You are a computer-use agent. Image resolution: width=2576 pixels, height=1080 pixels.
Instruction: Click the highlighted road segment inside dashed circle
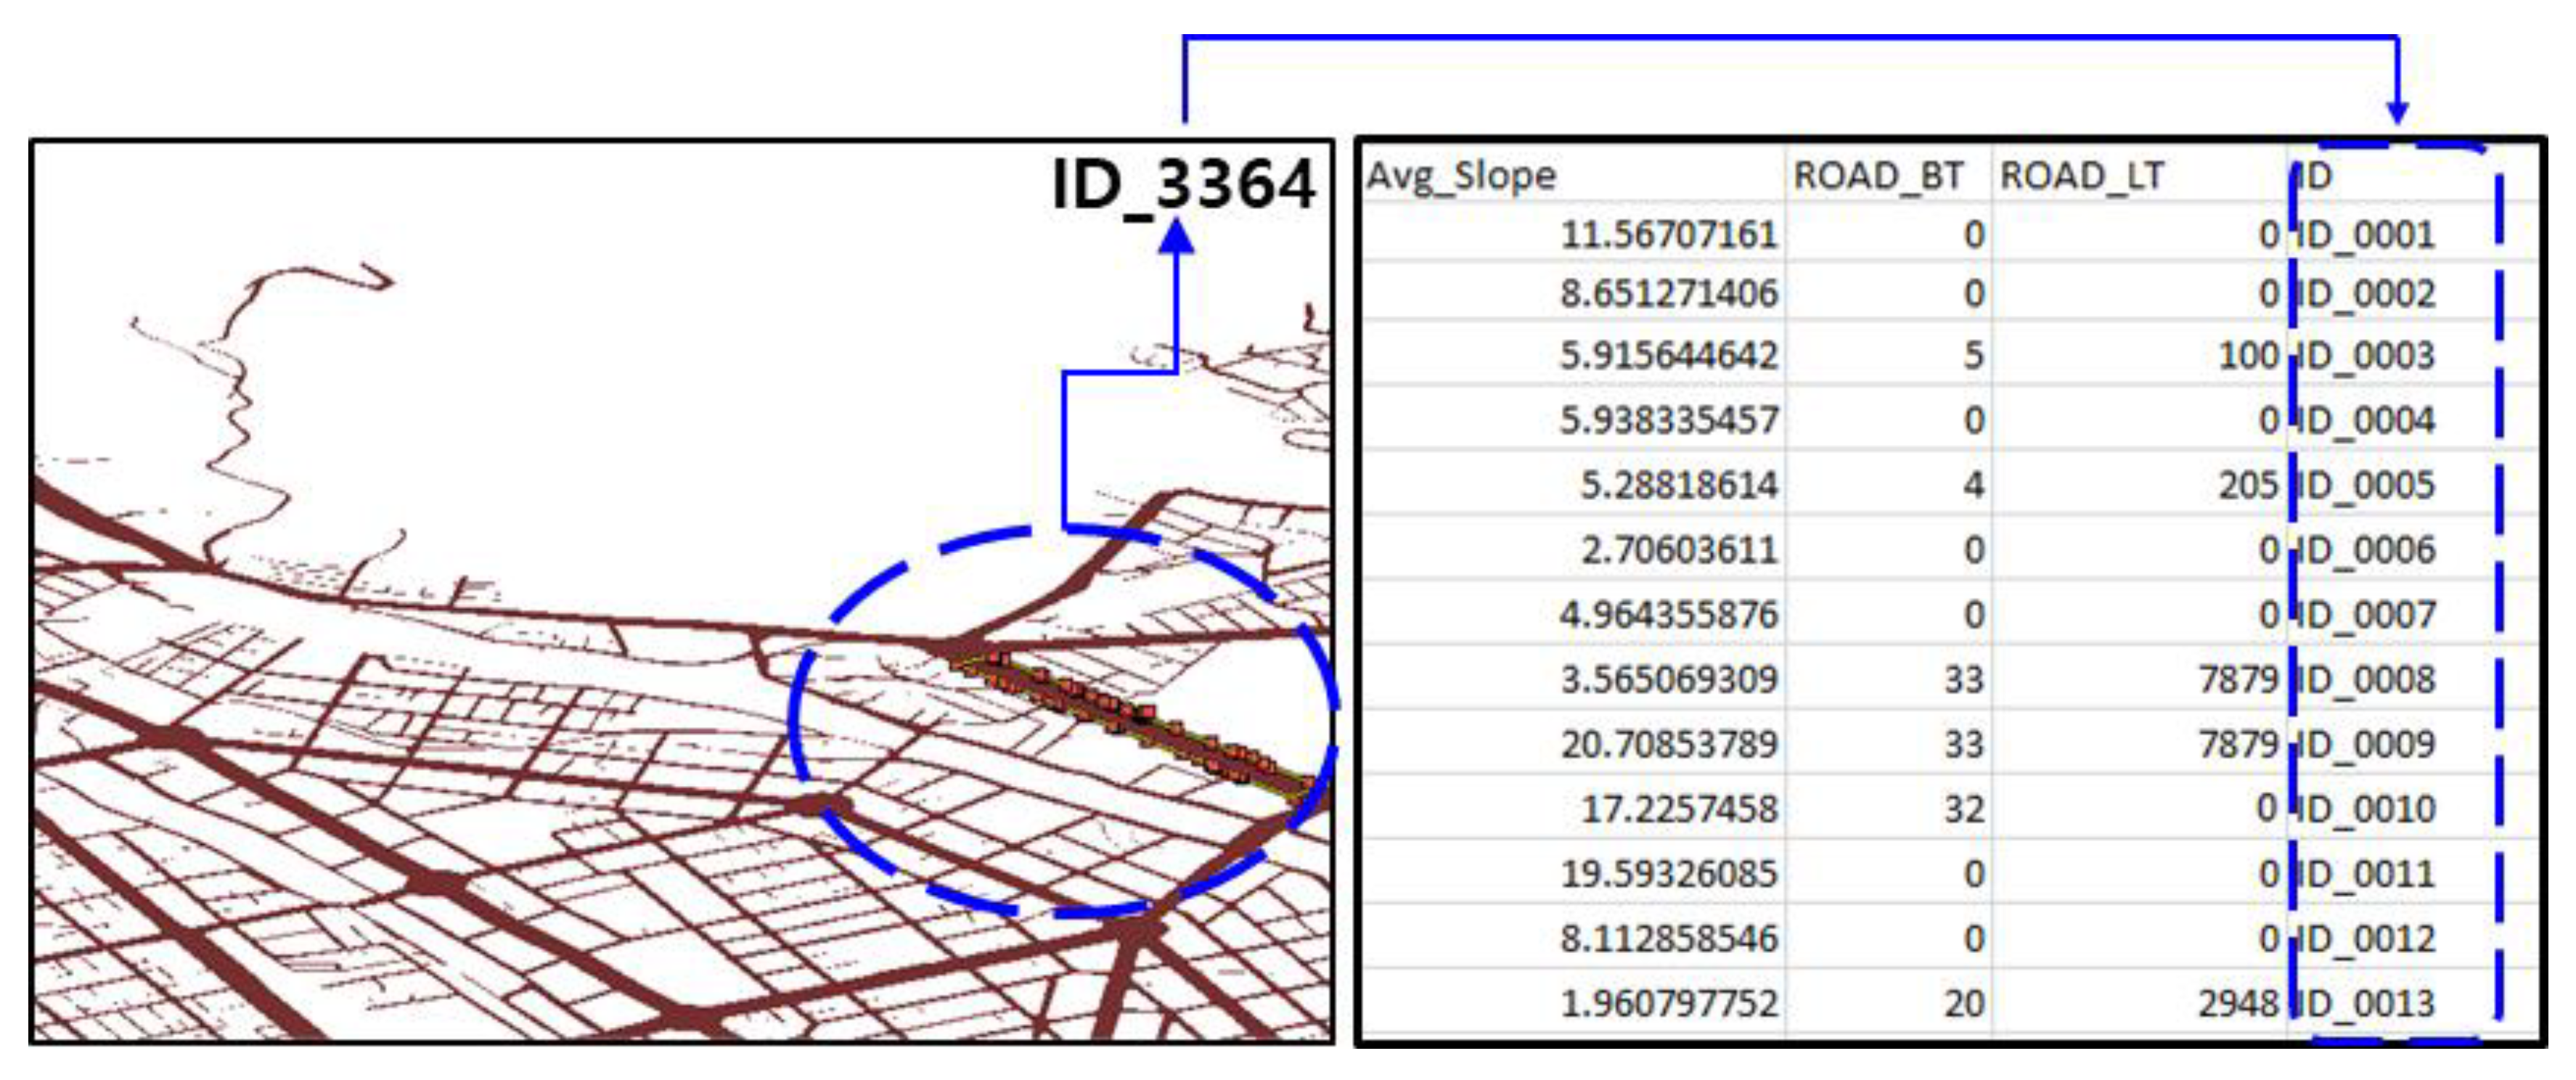(1110, 710)
